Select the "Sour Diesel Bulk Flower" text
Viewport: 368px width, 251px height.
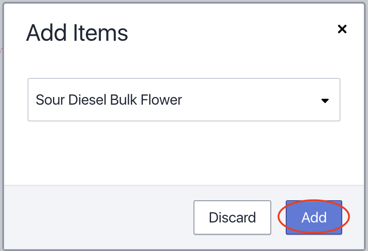(x=109, y=100)
